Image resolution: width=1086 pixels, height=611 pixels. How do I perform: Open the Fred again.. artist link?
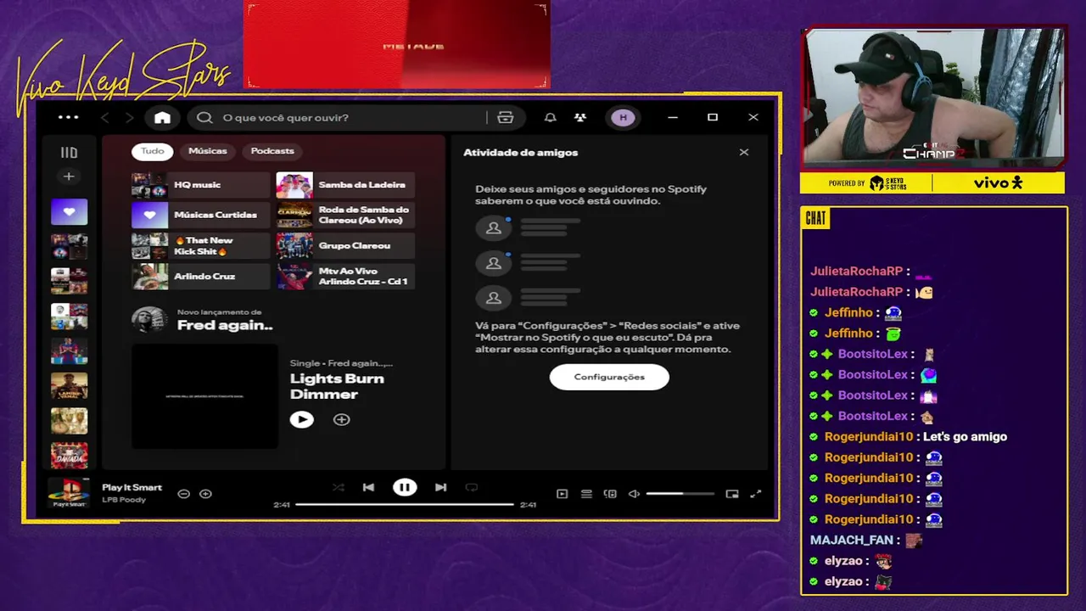[225, 325]
